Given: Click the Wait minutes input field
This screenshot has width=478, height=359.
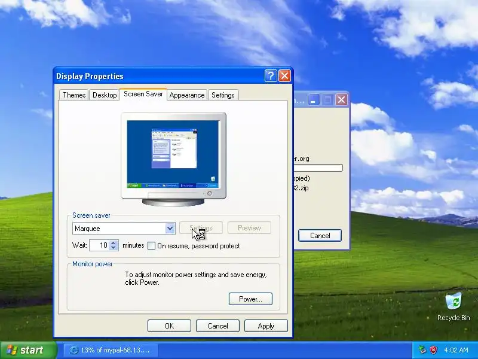Looking at the screenshot, I should [x=99, y=245].
